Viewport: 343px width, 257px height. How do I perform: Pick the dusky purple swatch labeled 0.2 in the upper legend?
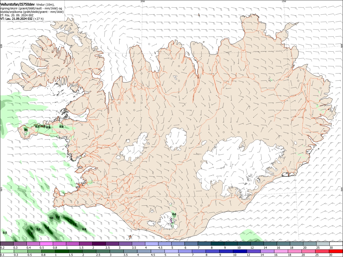click(x=7, y=244)
